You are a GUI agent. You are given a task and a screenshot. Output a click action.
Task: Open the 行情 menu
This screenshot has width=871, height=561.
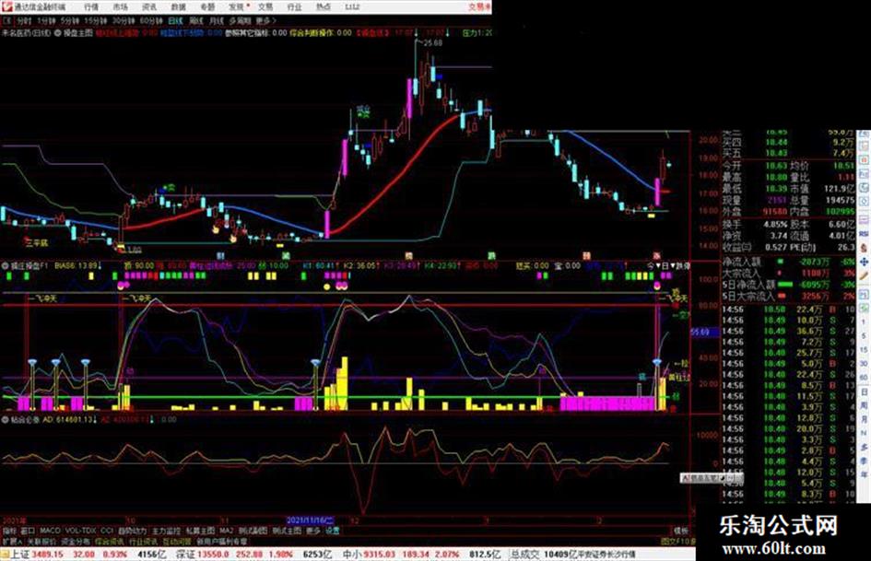[x=91, y=6]
